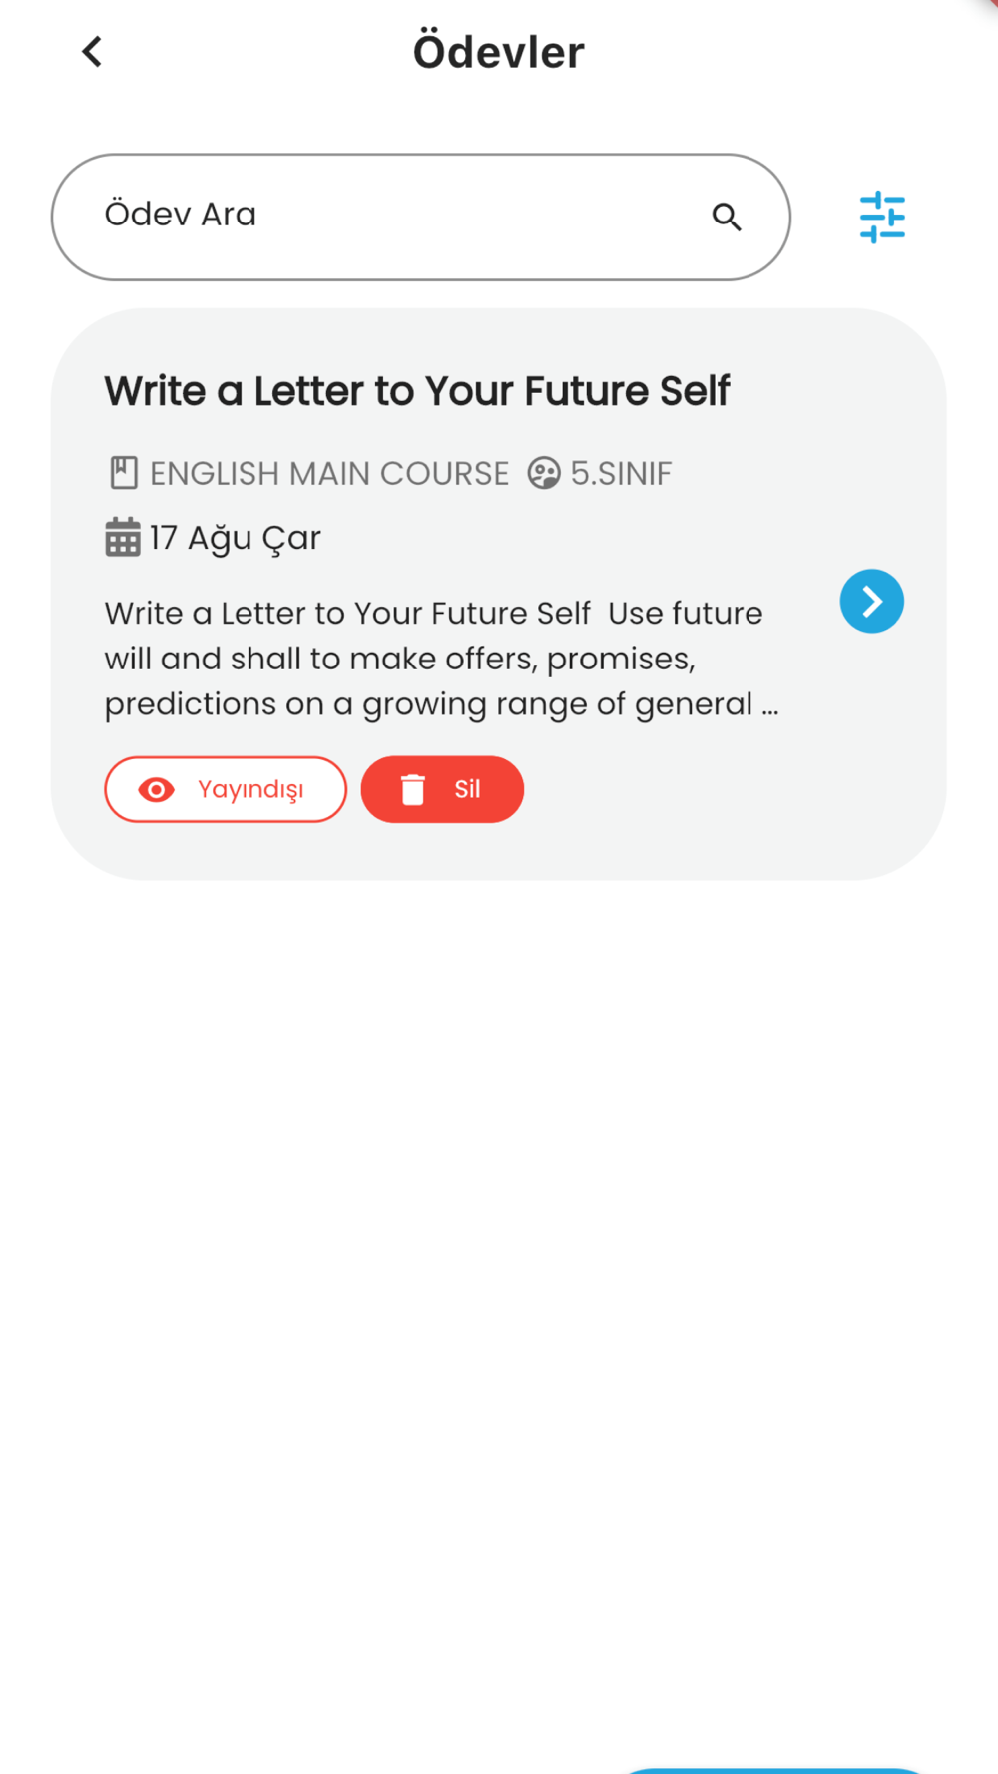Click the Ödevler page title
This screenshot has width=998, height=1774.
499,52
